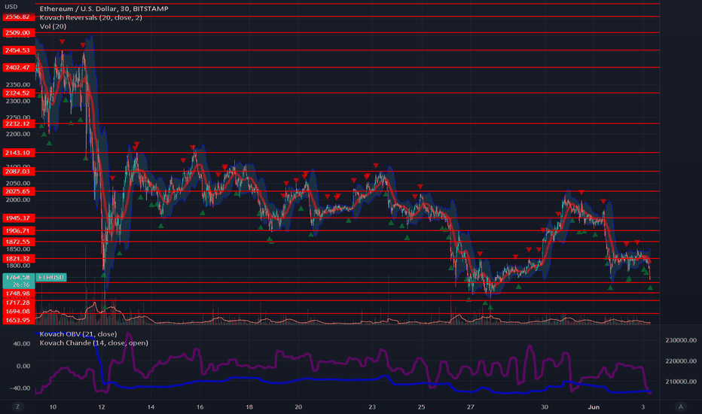
Task: Select the 1906.71 horizontal line label
Action: tap(18, 230)
